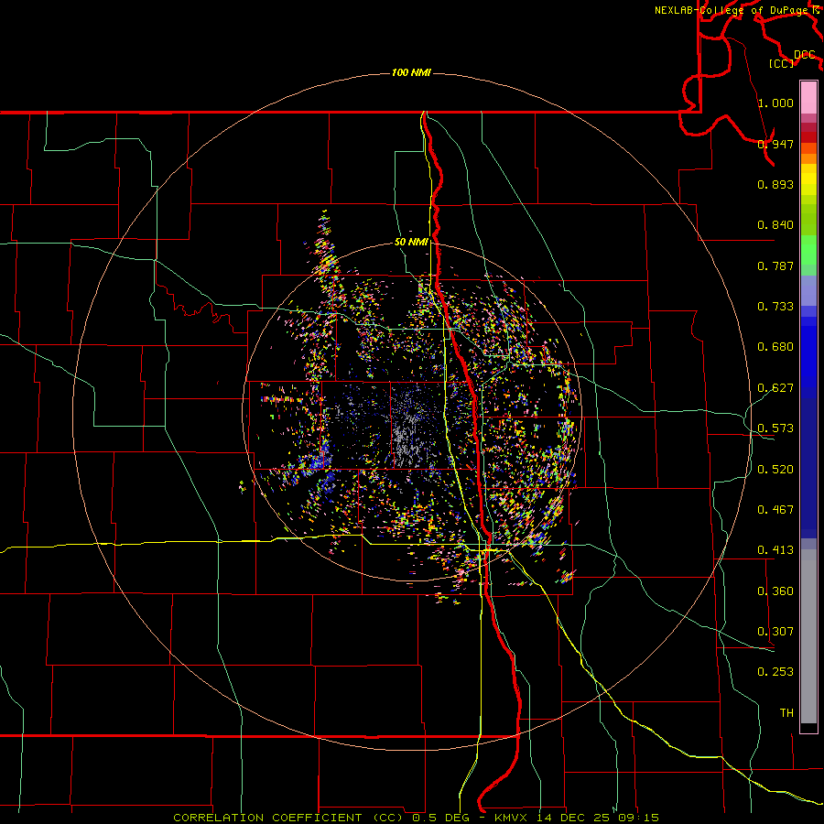Click the 0.787 legend value
The height and width of the screenshot is (824, 824).
pyautogui.click(x=775, y=266)
